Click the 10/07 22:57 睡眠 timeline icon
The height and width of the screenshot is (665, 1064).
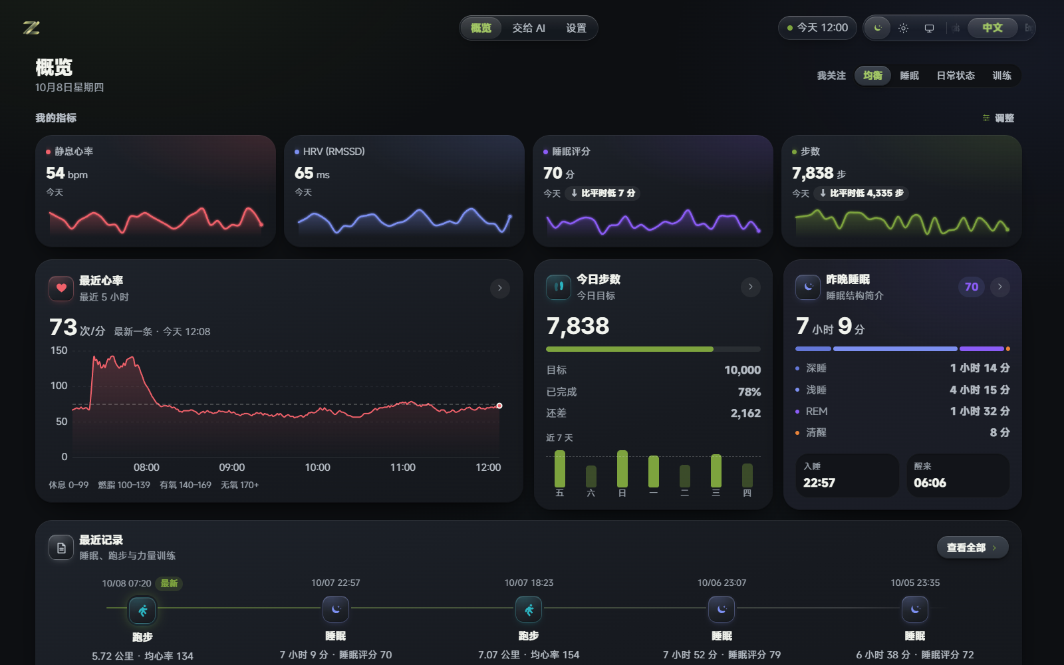(336, 609)
